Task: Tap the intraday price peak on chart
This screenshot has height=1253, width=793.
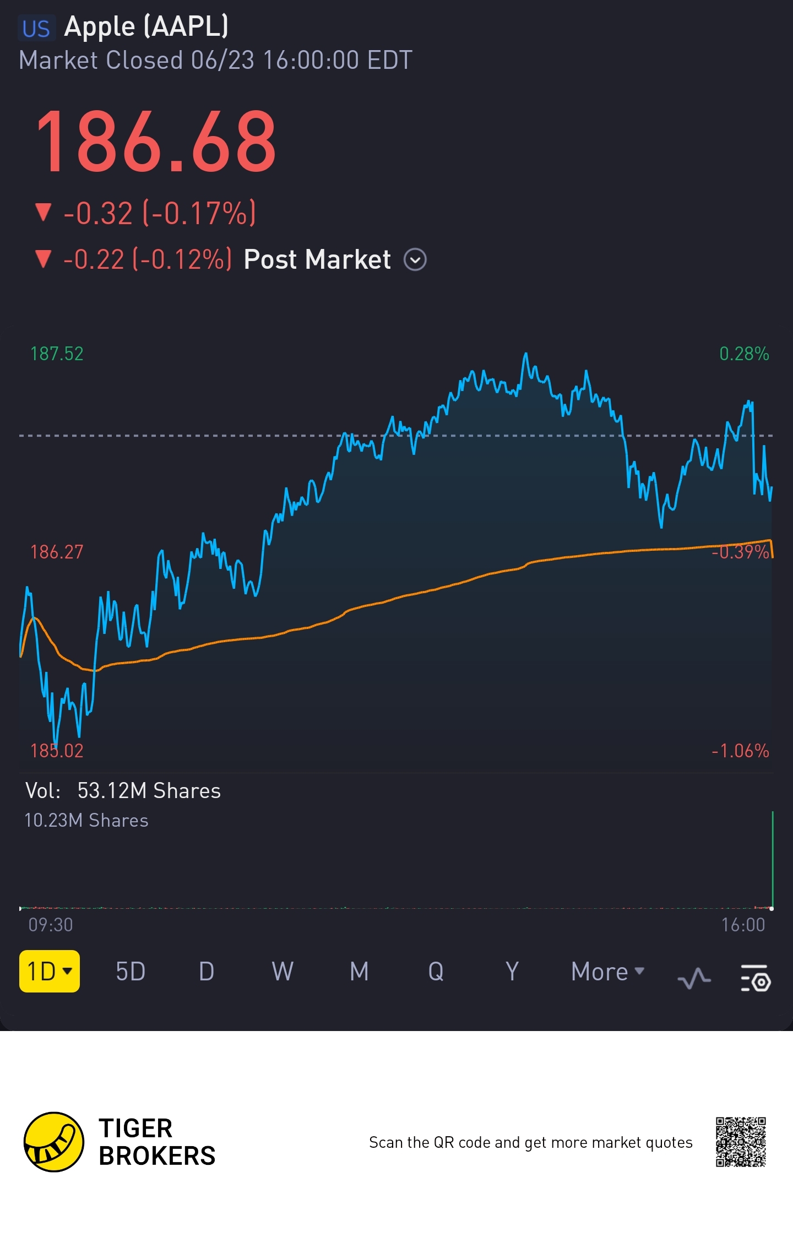Action: [x=525, y=355]
